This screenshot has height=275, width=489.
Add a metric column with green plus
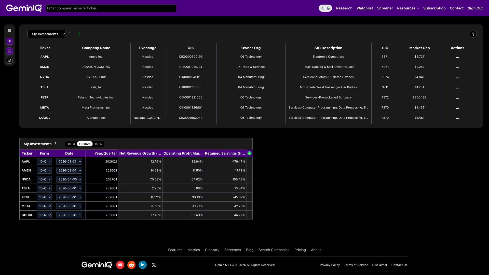pos(249,153)
